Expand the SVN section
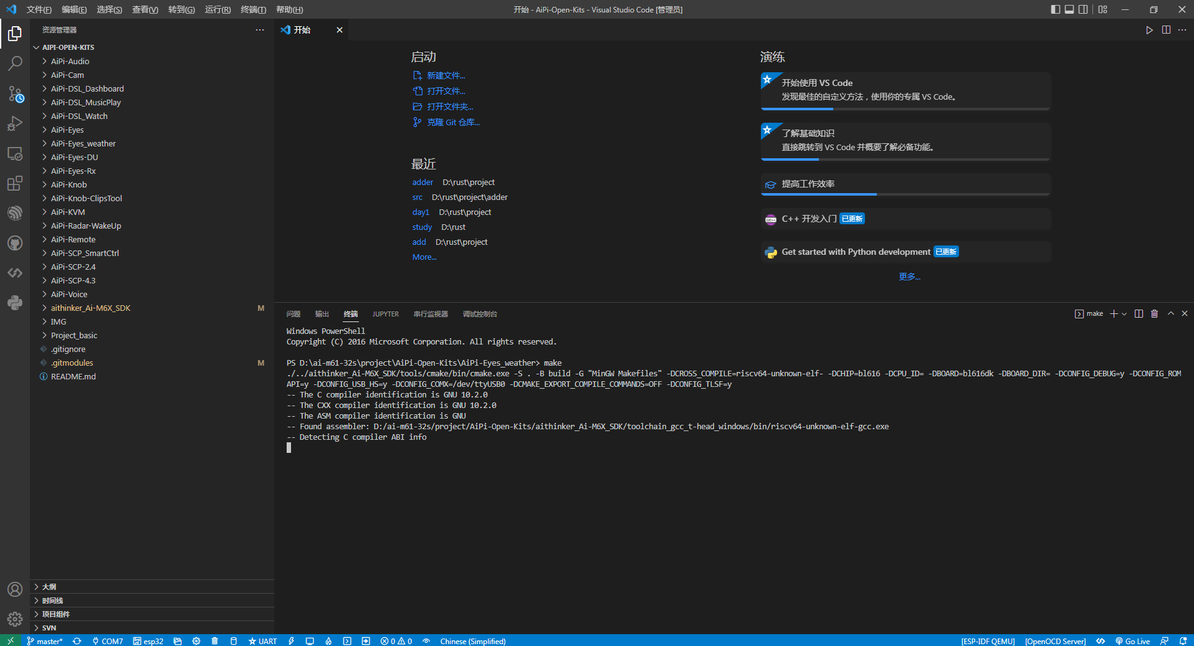 152,628
